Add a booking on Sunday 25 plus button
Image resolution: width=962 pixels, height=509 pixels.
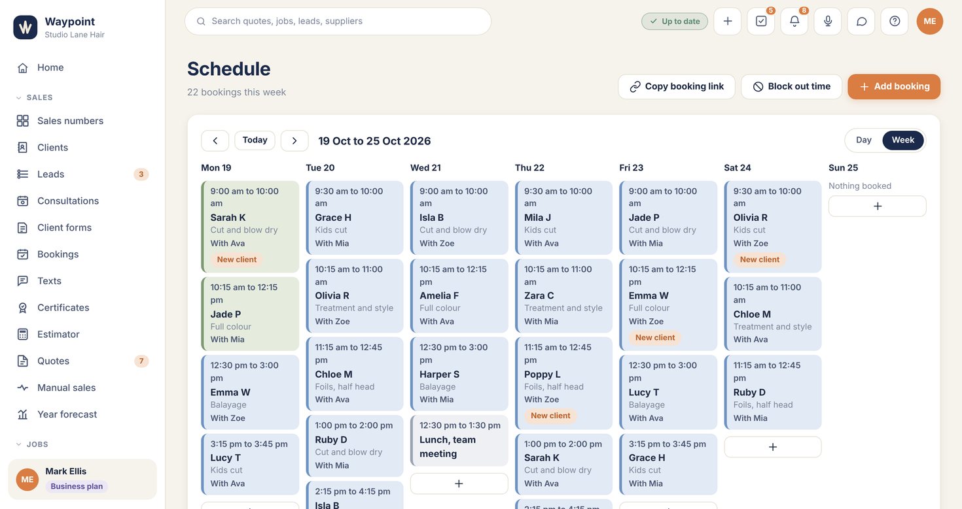click(x=878, y=206)
